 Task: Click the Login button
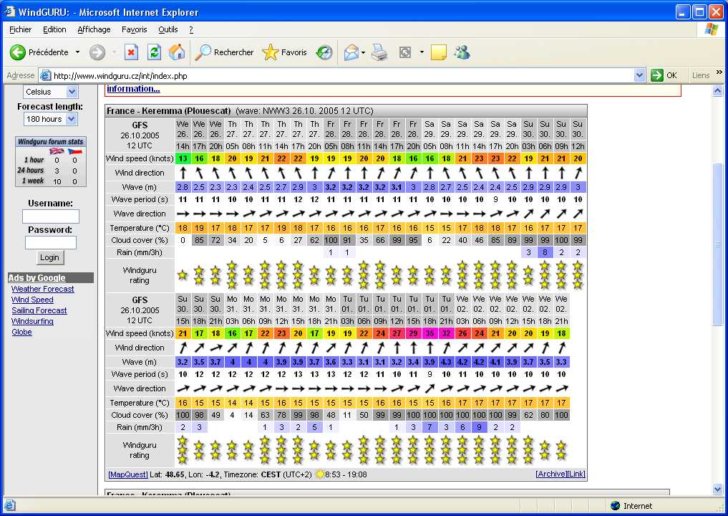49,257
